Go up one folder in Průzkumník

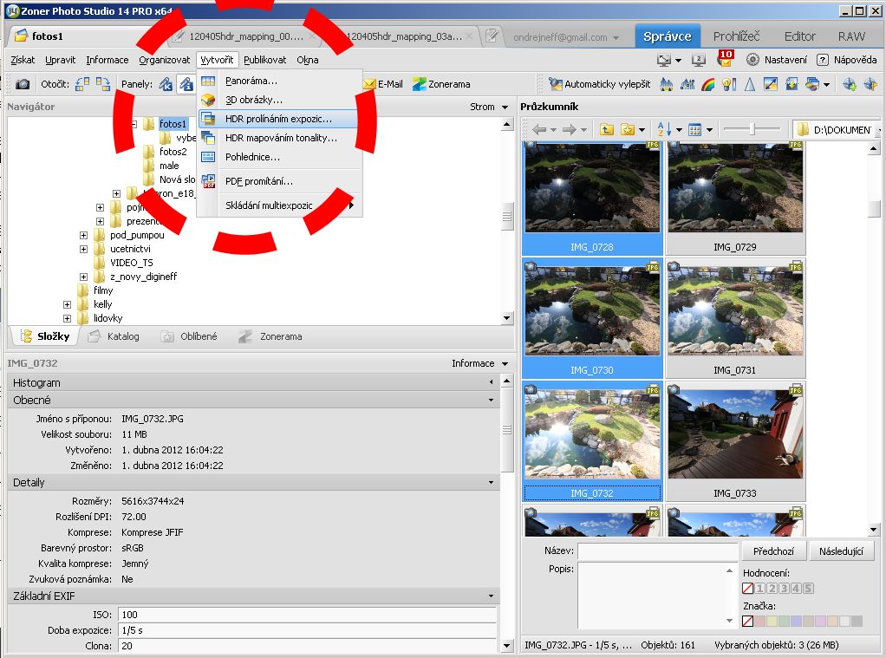tap(607, 130)
